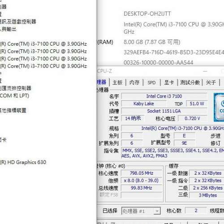Click the empty 额定 FSB field
The width and height of the screenshot is (224, 224).
click(x=142, y=195)
